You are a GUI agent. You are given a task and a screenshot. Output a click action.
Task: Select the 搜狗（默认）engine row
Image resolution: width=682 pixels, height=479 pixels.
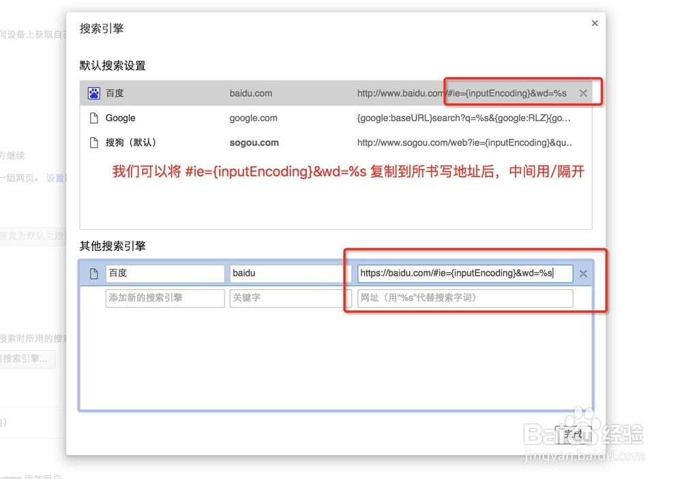(x=336, y=143)
